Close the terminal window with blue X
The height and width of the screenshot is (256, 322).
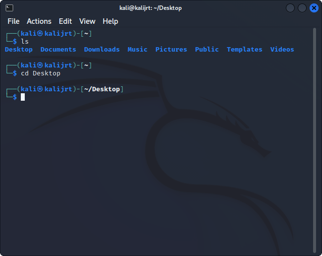pyautogui.click(x=314, y=8)
